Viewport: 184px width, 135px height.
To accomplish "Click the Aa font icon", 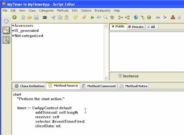I will tap(158, 17).
